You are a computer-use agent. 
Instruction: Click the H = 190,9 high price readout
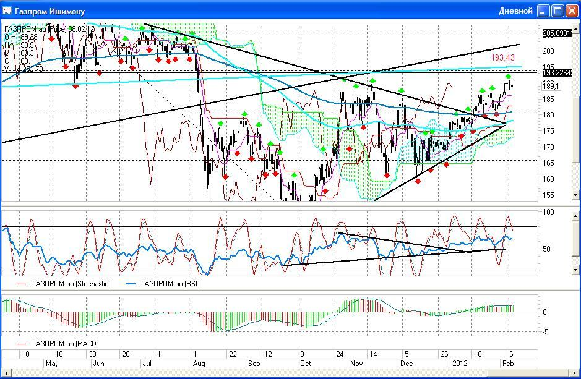point(19,45)
